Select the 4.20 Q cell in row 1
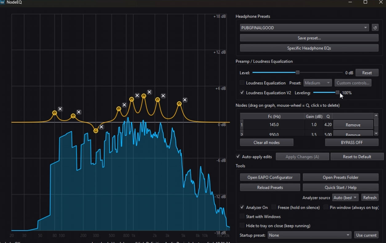Image resolution: width=386 pixels, height=243 pixels. coord(328,125)
